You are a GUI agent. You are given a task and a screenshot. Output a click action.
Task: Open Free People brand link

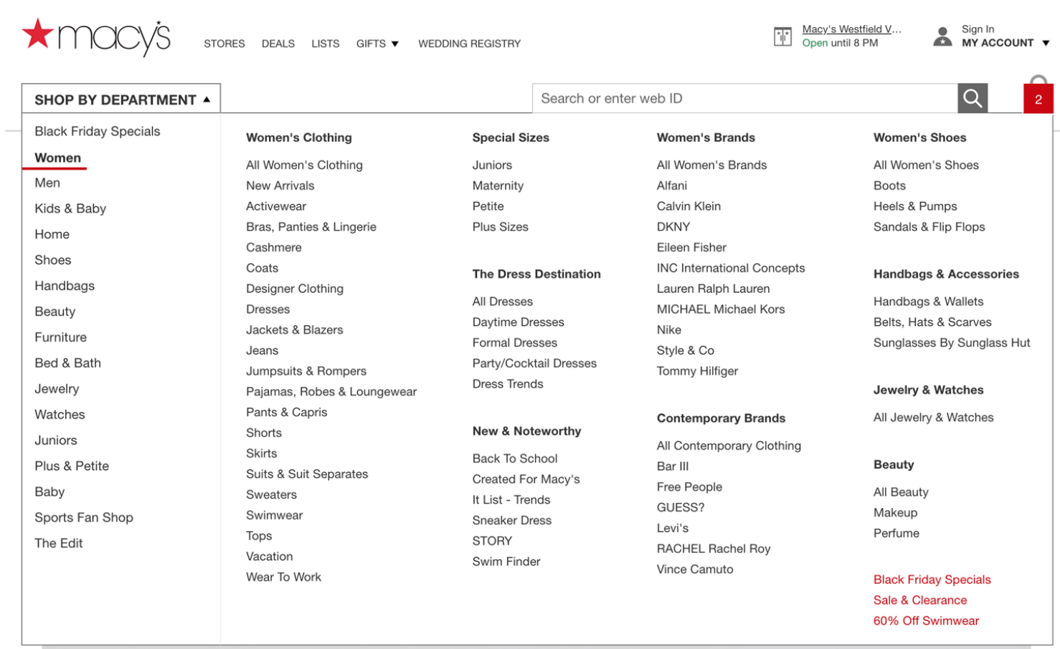click(x=689, y=487)
